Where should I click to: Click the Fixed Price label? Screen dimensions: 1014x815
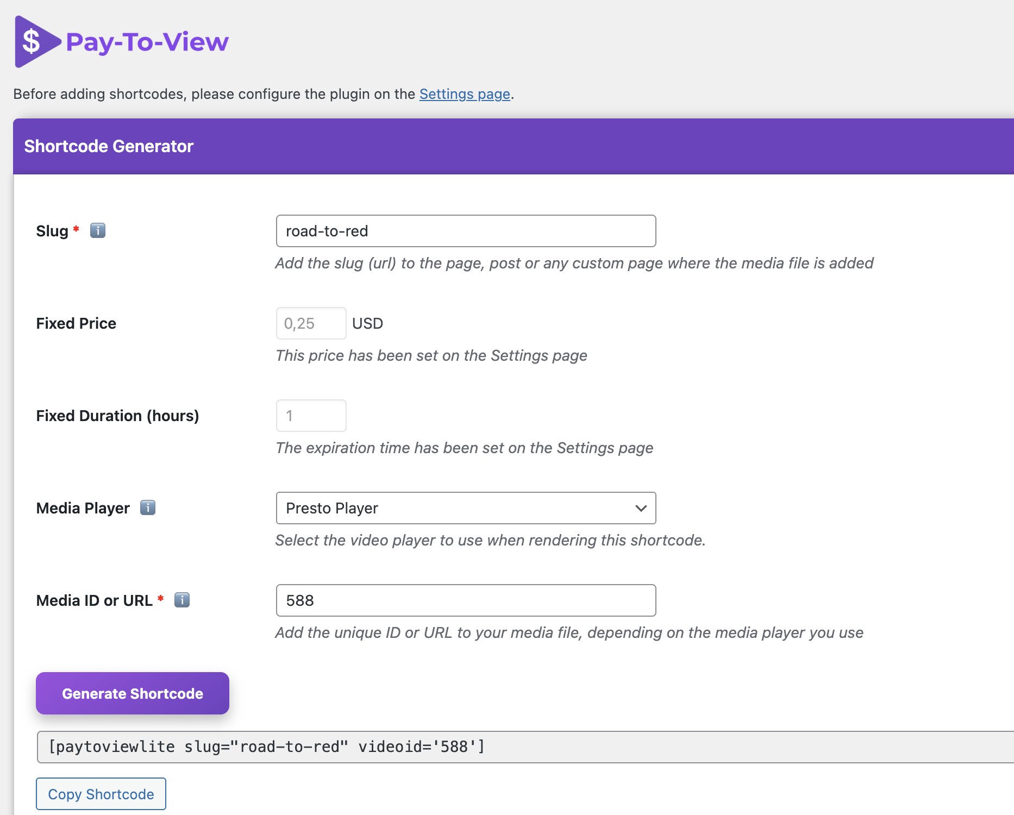(x=76, y=323)
